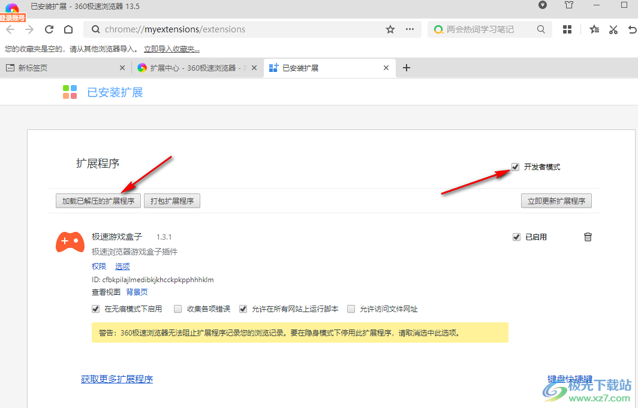638x408 pixels.
Task: Click the 极速浏览器游戏盒子插件 description
Action: pyautogui.click(x=135, y=252)
